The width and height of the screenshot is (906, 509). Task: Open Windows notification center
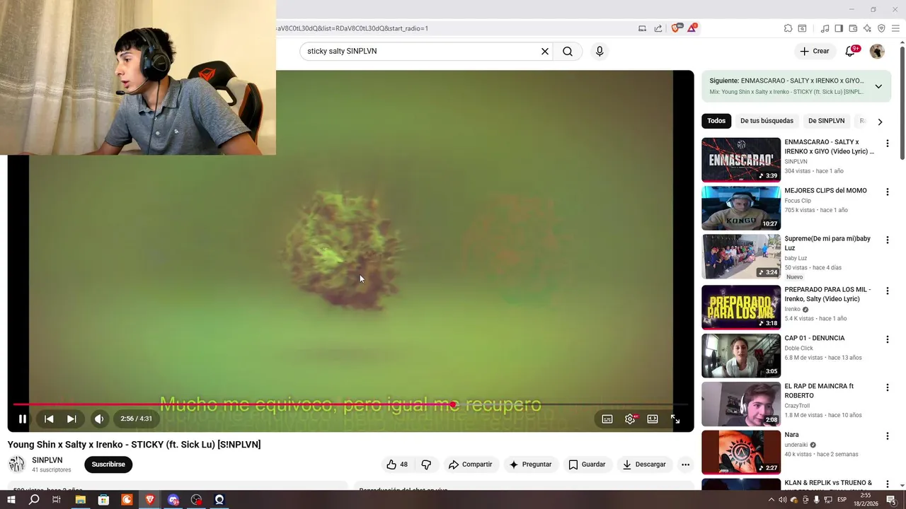(892, 500)
